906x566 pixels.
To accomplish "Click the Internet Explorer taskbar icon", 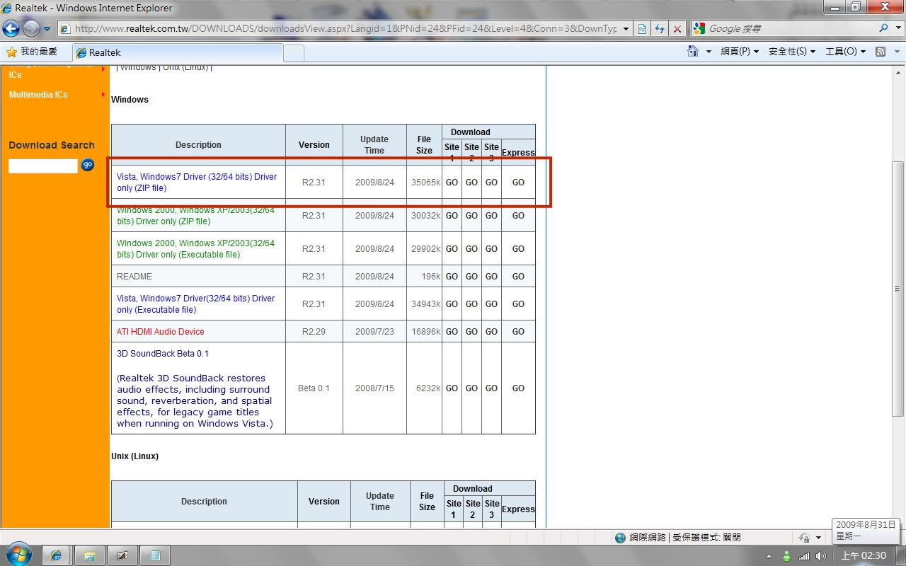I will coord(55,555).
